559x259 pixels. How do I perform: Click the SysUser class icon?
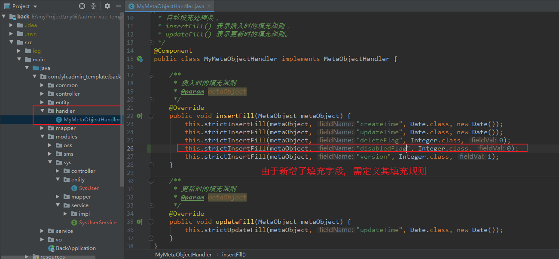point(74,188)
